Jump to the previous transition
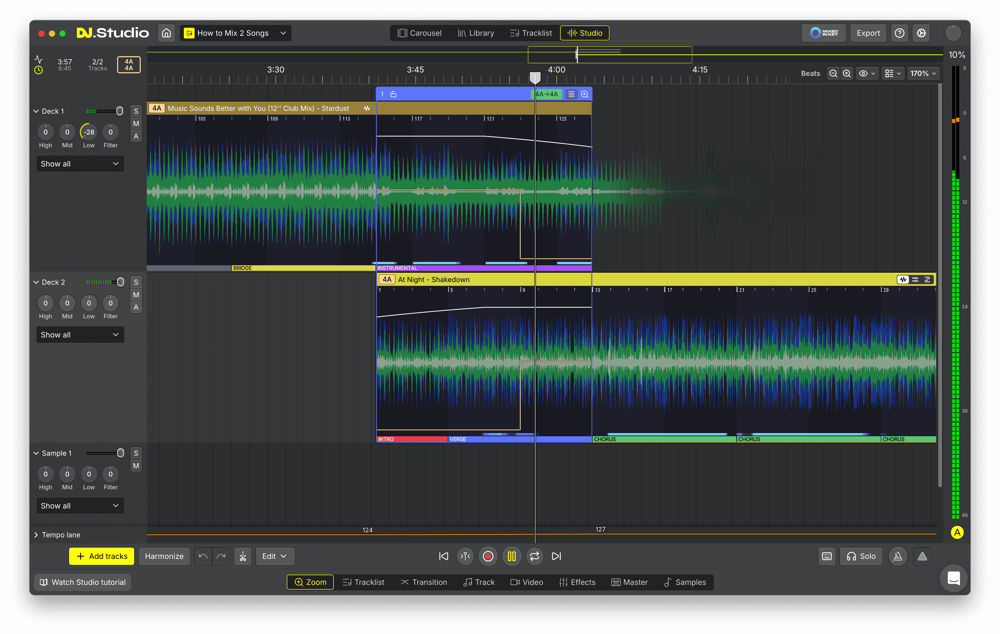 pos(444,556)
